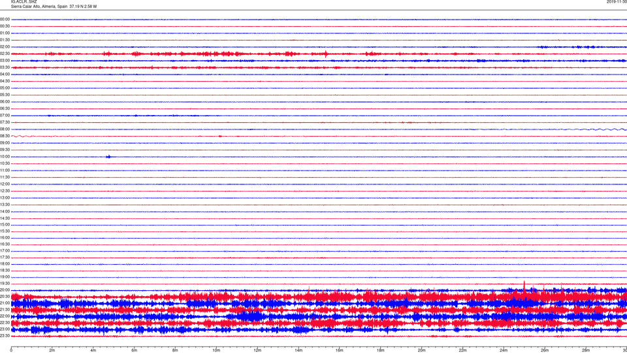627x353 pixels.
Task: Click the 18m tick on the minute axis
Action: 380,350
